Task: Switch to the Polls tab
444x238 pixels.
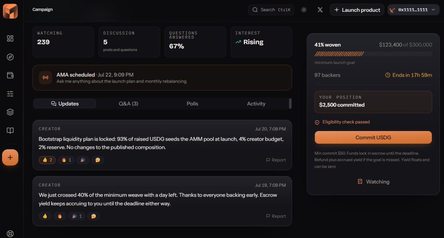Action: click(x=192, y=104)
